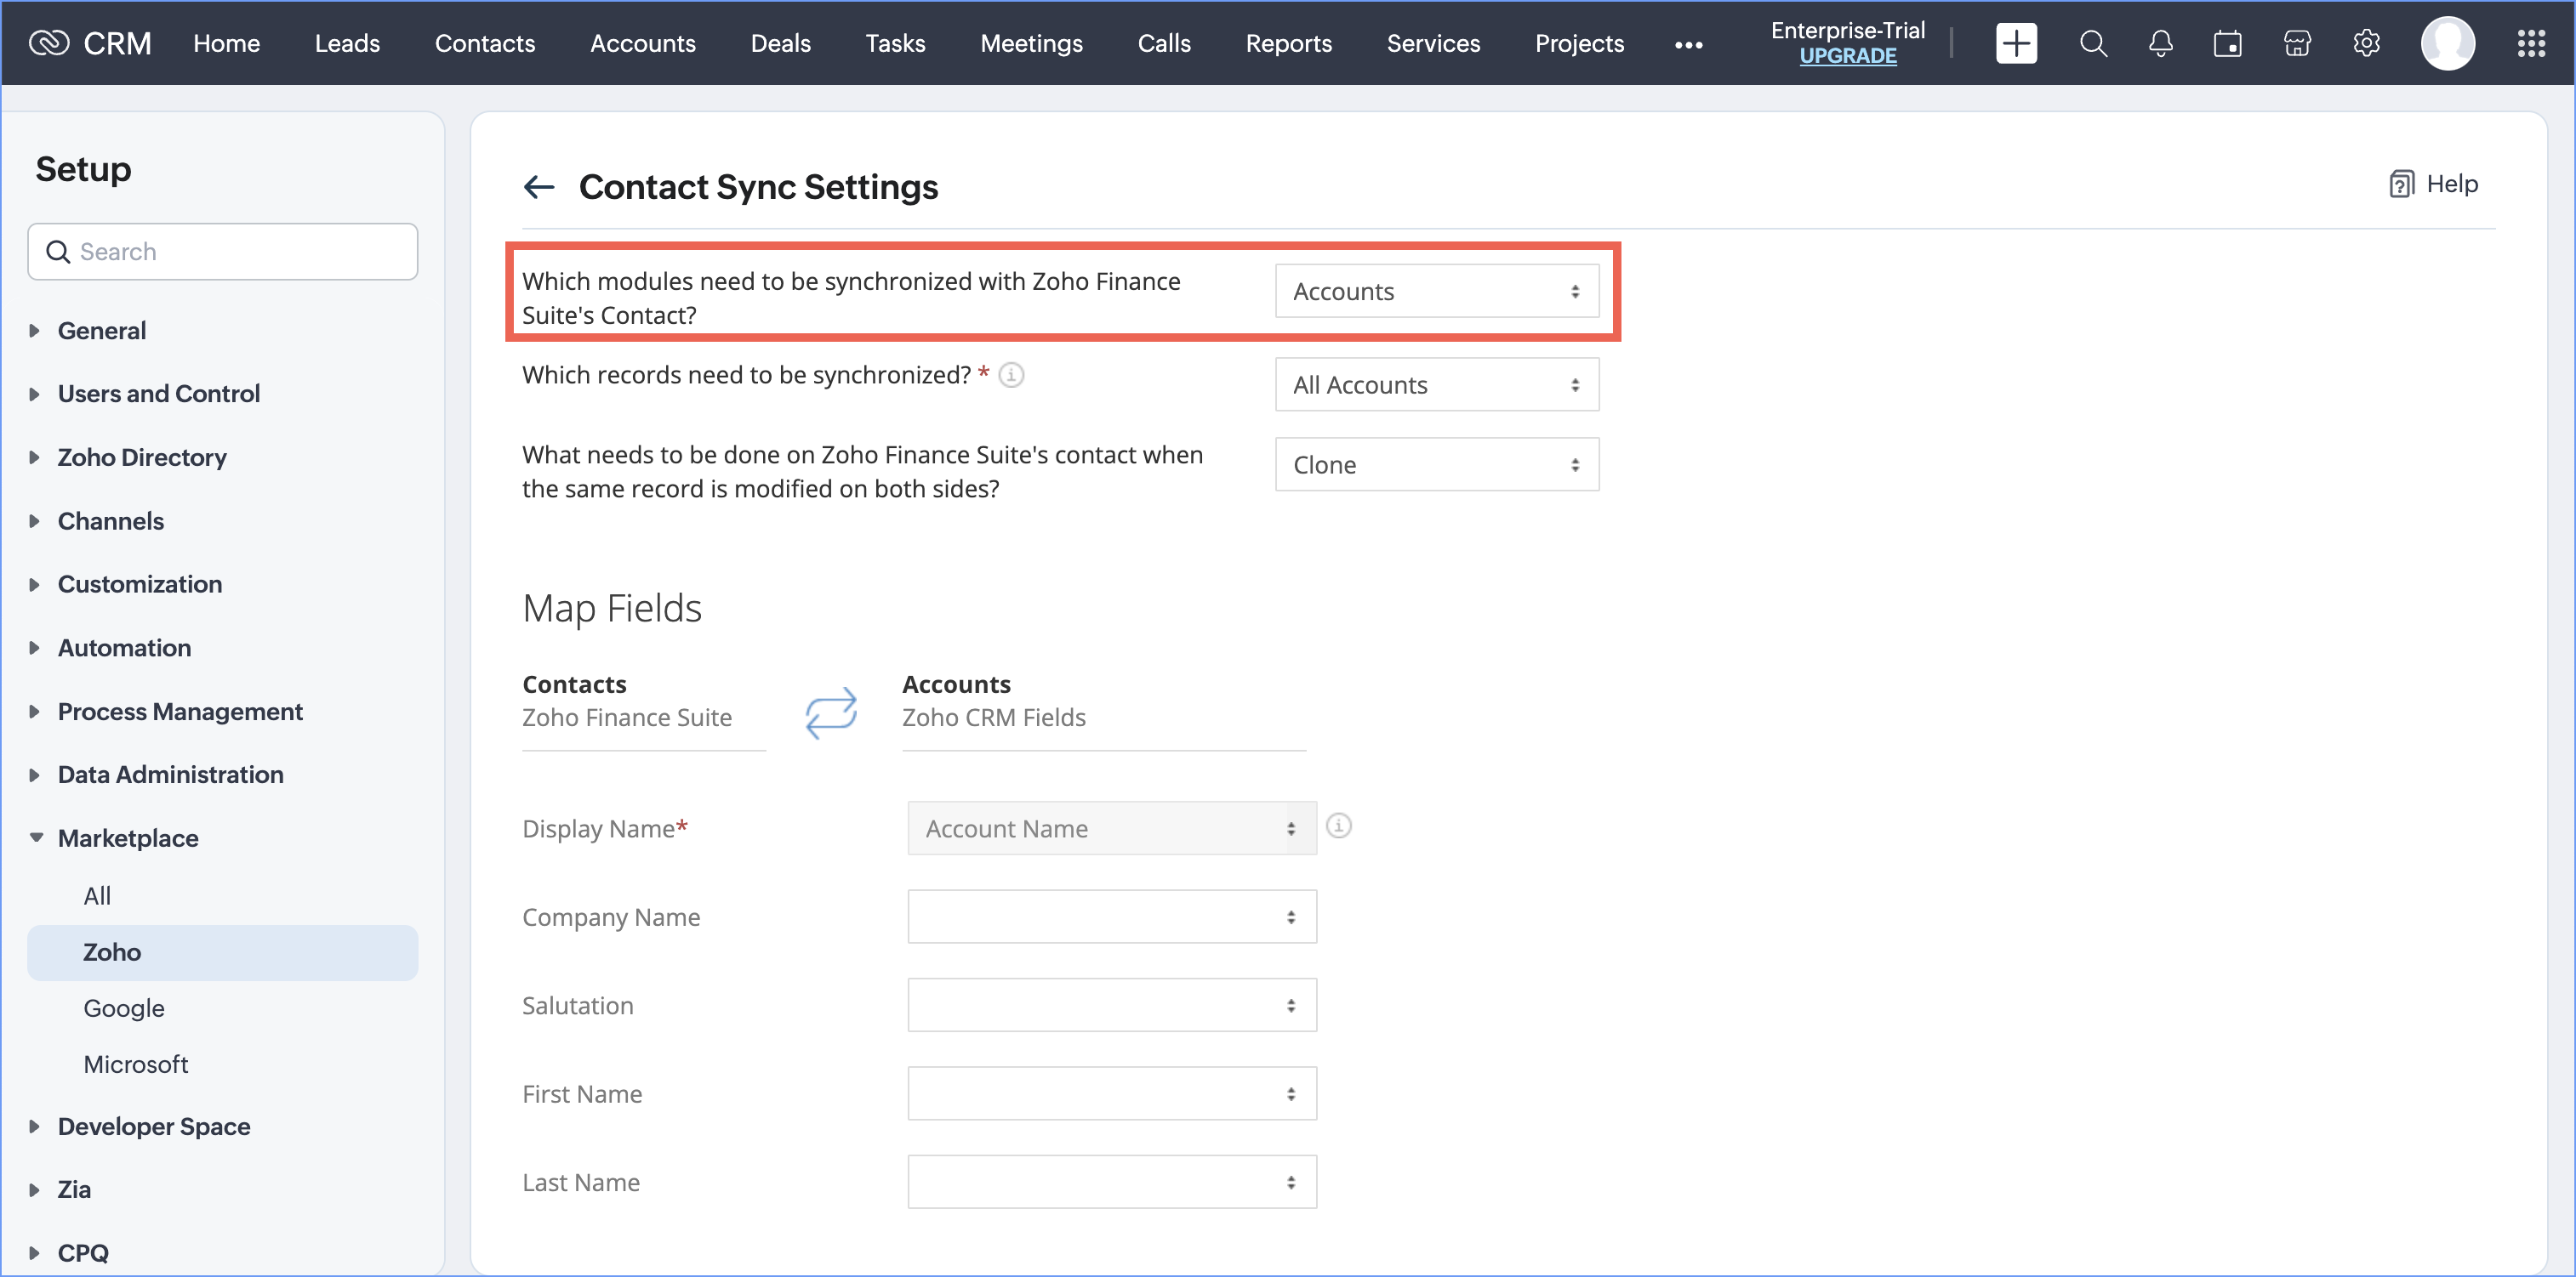Open the Accounts module sync dropdown
The height and width of the screenshot is (1277, 2576).
pos(1436,292)
